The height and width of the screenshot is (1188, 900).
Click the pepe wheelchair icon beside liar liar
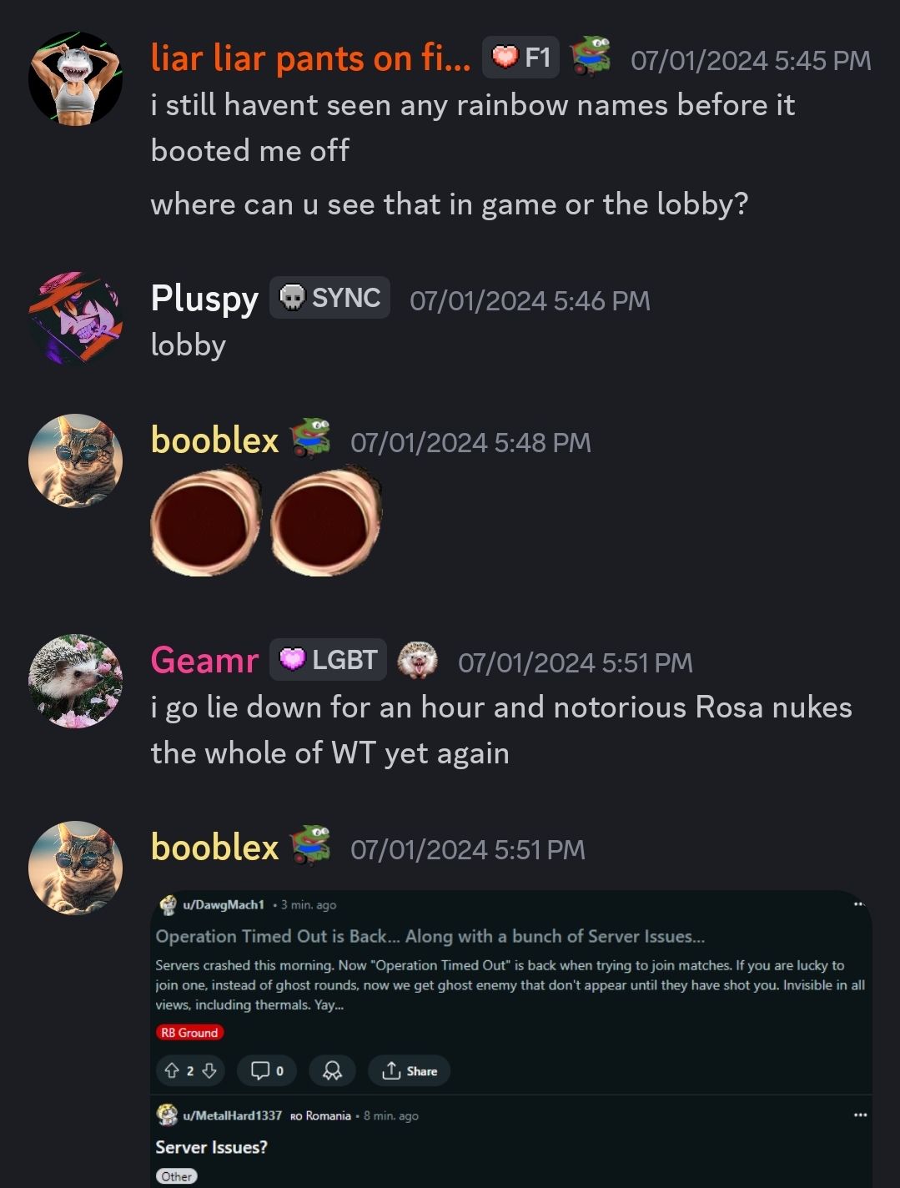(591, 56)
